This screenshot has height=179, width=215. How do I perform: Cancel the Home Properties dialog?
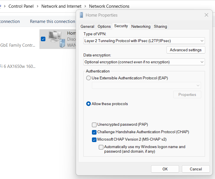pyautogui.click(x=196, y=169)
